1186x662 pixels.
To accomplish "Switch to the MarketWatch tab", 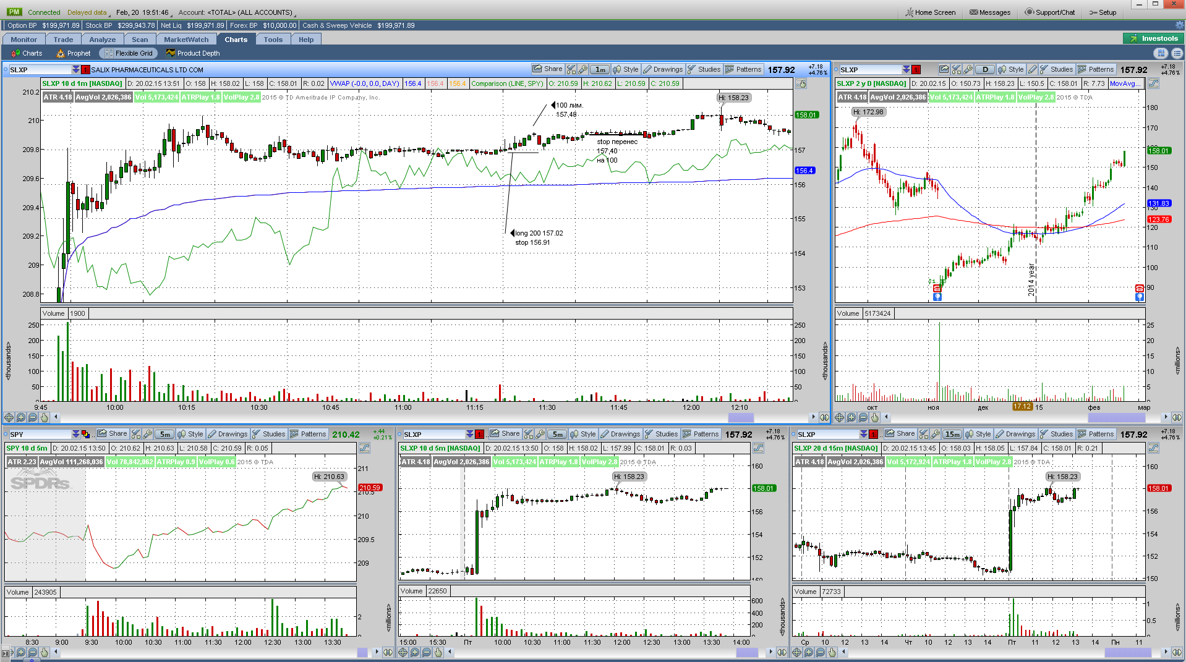I will (x=186, y=40).
